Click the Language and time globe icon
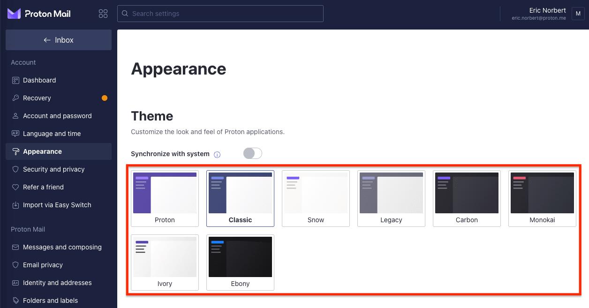This screenshot has width=589, height=308. 15,134
